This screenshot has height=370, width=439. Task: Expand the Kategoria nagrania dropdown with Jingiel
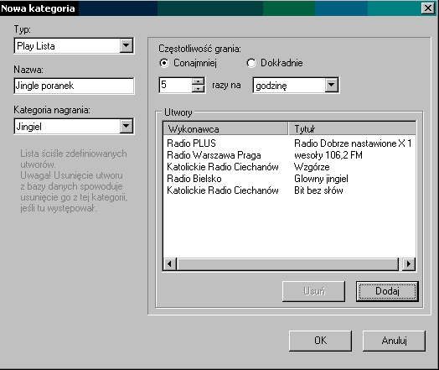(x=127, y=126)
